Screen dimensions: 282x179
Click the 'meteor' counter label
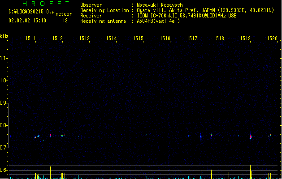point(64,14)
